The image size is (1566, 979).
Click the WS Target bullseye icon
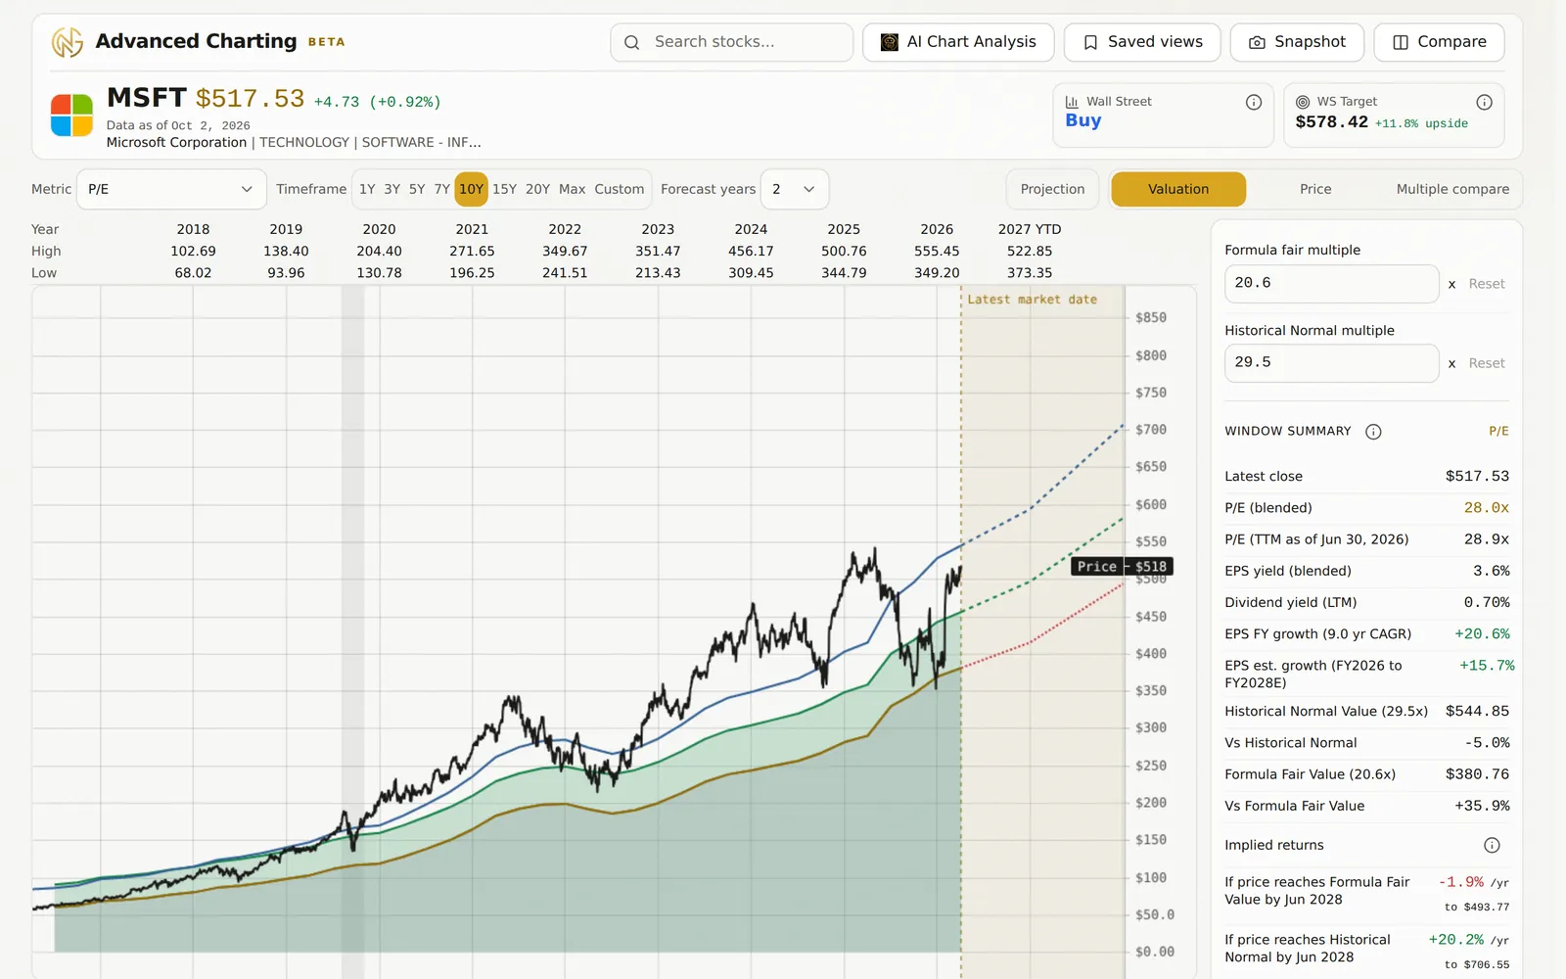tap(1303, 102)
